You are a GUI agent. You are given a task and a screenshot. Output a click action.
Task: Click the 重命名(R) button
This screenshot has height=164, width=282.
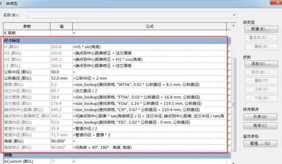pos(261,37)
